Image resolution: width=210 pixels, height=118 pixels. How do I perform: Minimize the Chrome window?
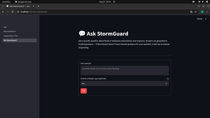coord(199,6)
